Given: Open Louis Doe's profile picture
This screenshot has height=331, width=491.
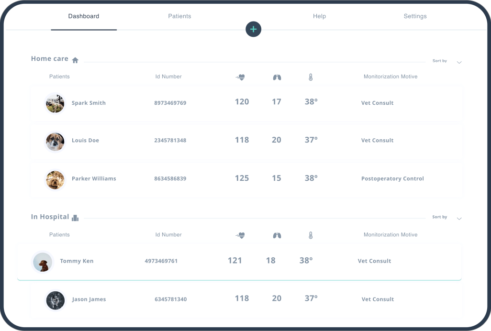Looking at the screenshot, I should click(x=55, y=142).
